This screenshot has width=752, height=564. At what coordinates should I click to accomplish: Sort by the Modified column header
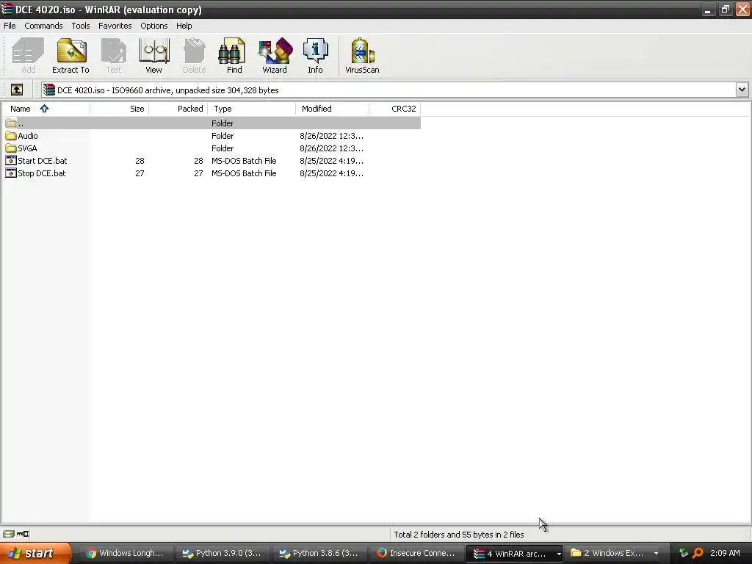(333, 109)
